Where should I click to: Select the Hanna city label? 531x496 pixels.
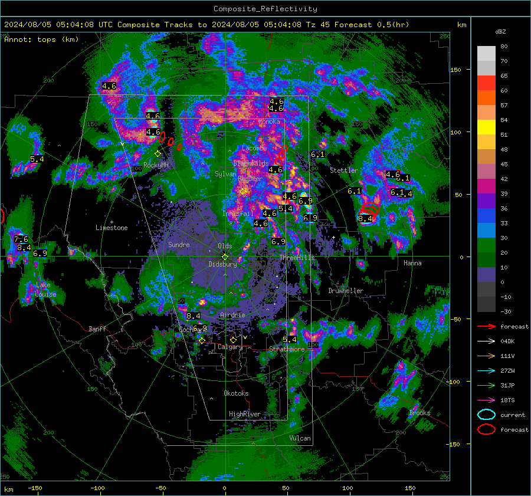(x=412, y=263)
